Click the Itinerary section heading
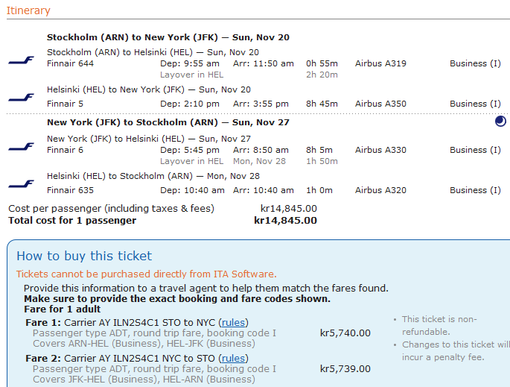 (x=29, y=10)
